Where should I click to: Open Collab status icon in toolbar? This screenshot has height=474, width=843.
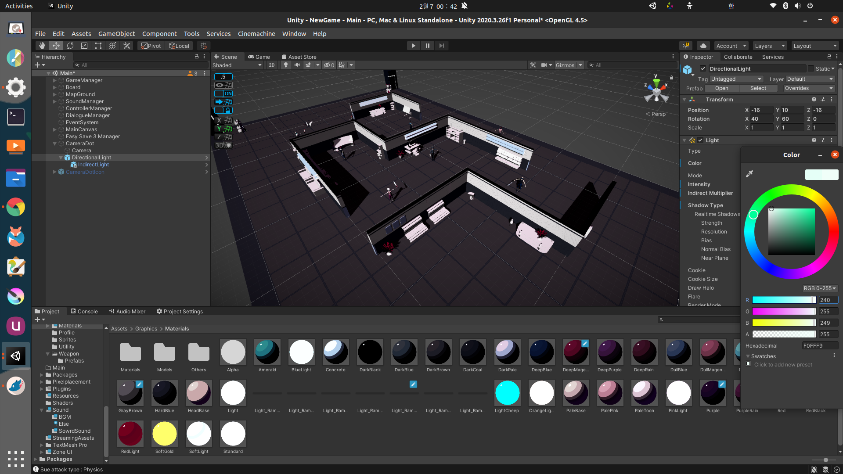tap(686, 46)
